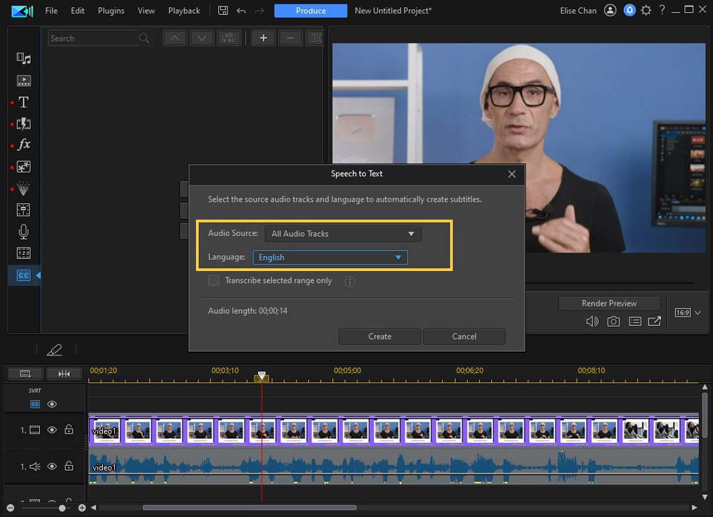
Task: Open the Transition Room
Action: pyautogui.click(x=24, y=123)
